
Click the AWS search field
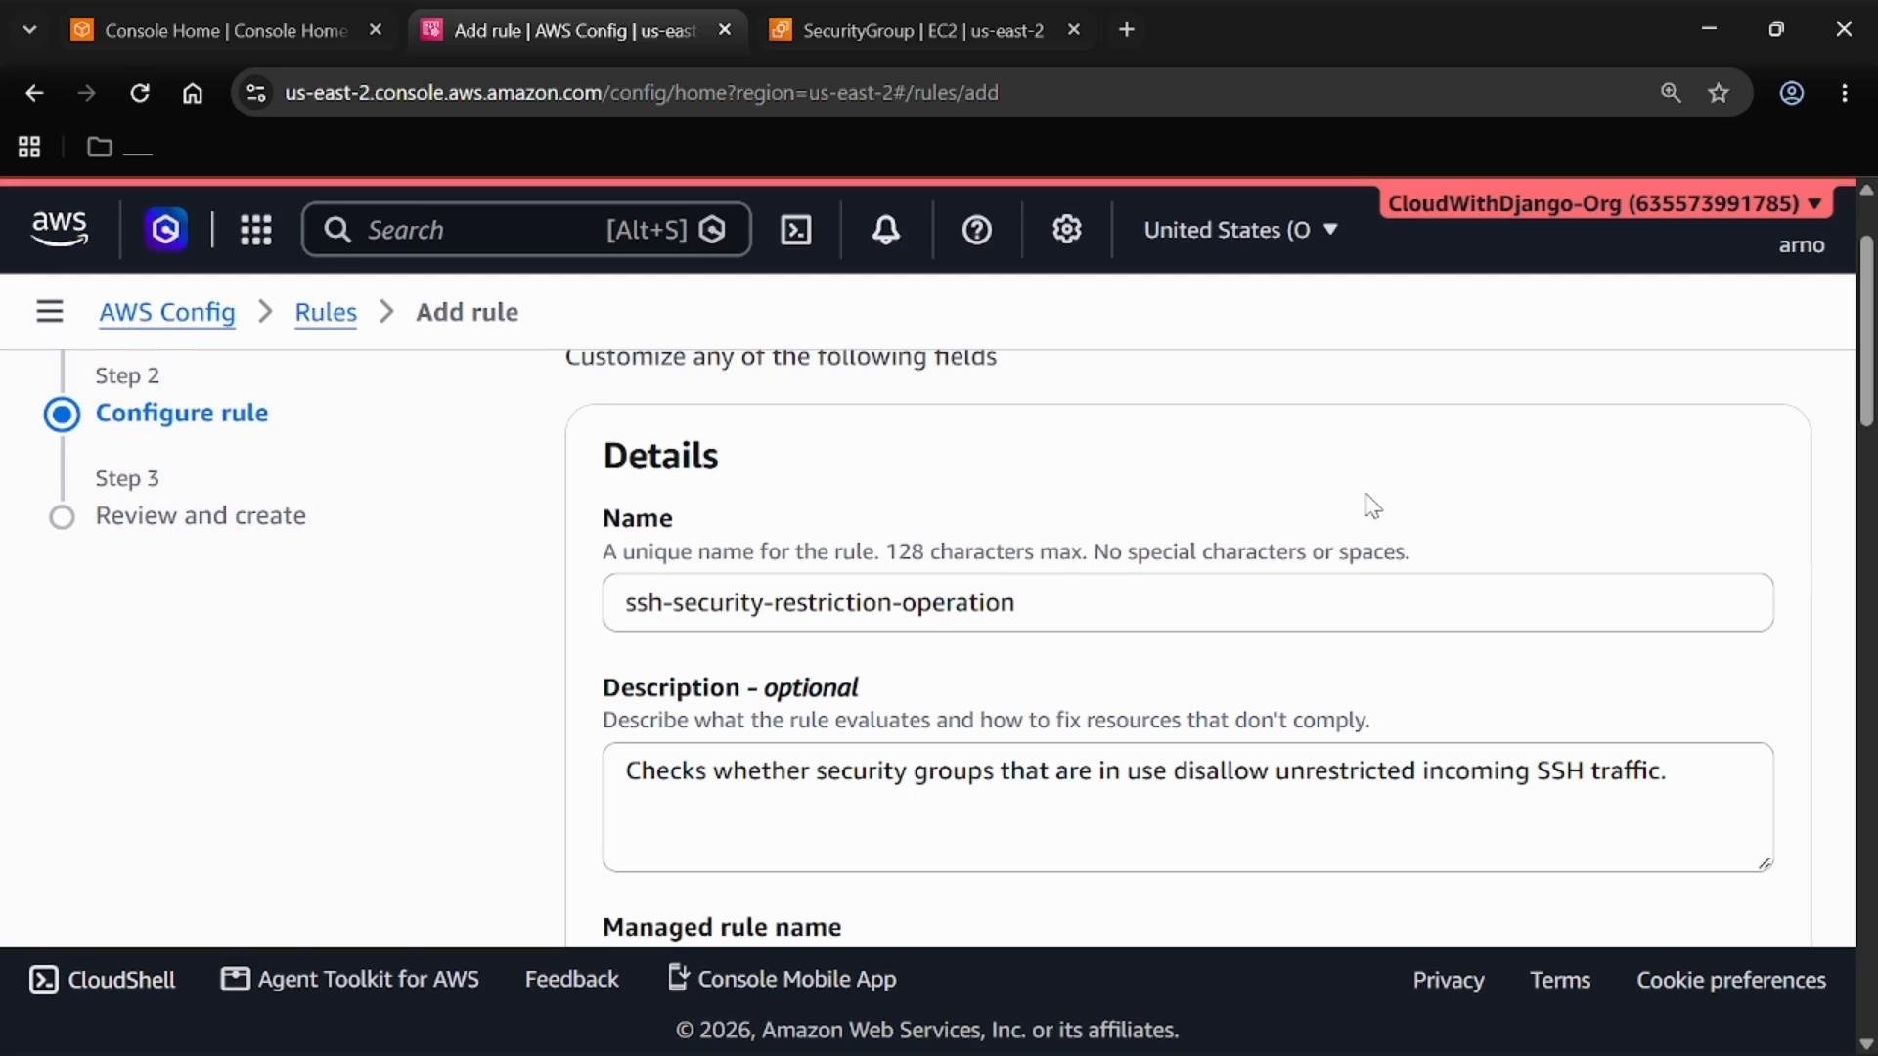526,230
